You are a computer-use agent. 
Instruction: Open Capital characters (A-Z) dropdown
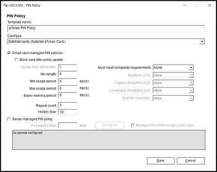pyautogui.click(x=191, y=83)
